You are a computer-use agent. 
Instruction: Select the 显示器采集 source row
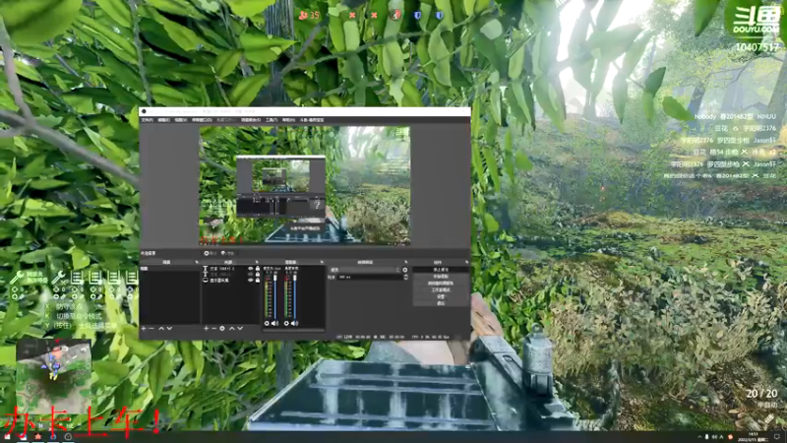(231, 281)
